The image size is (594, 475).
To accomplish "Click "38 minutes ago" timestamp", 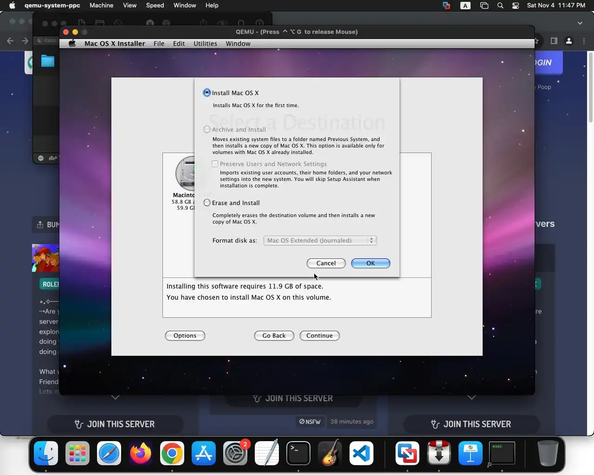I will (x=352, y=422).
